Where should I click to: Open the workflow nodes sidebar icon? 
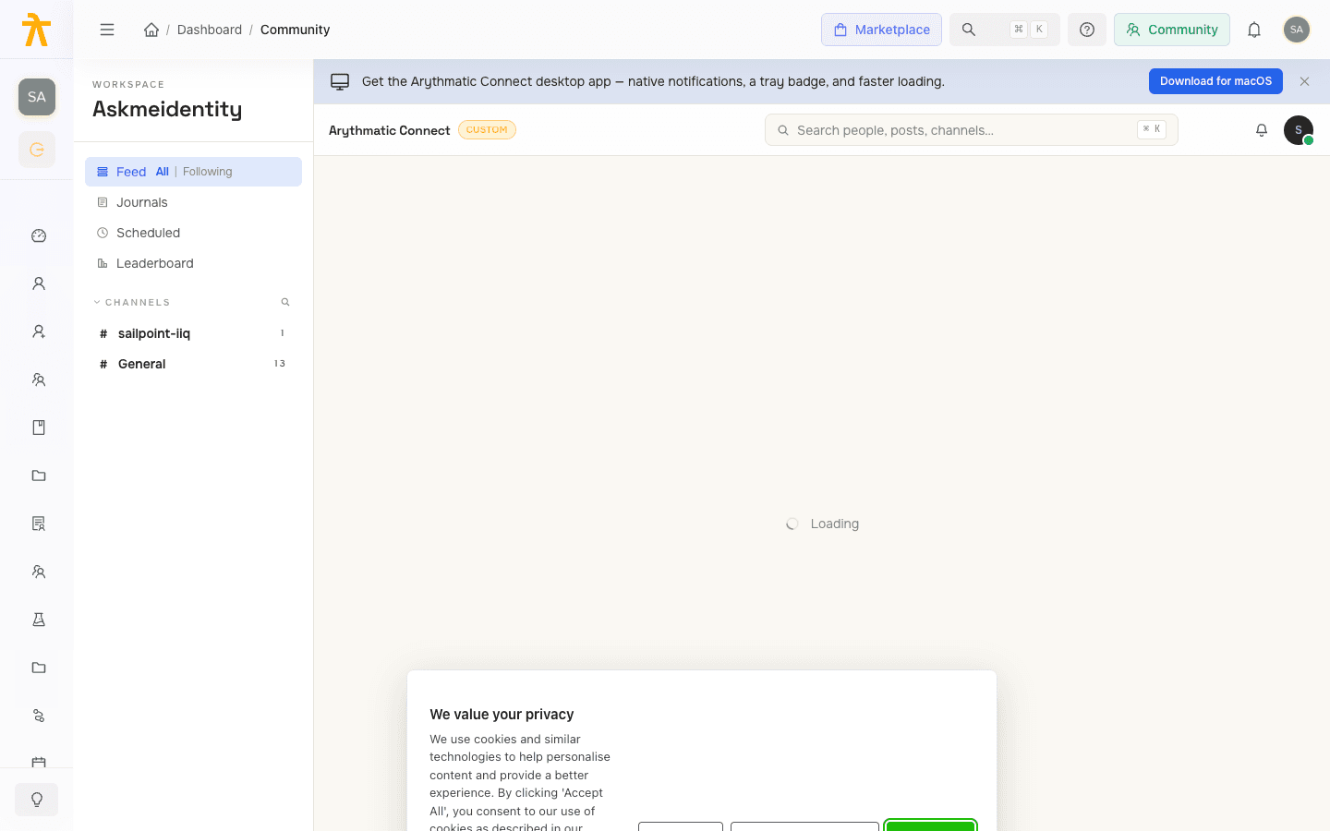point(39,716)
